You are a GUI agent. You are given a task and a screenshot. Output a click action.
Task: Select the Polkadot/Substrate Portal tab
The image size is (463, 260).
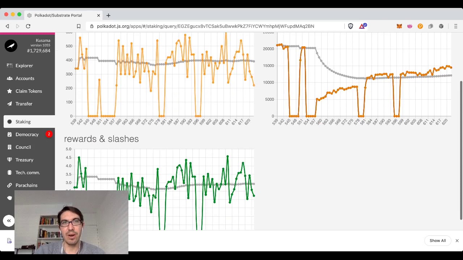pos(63,15)
